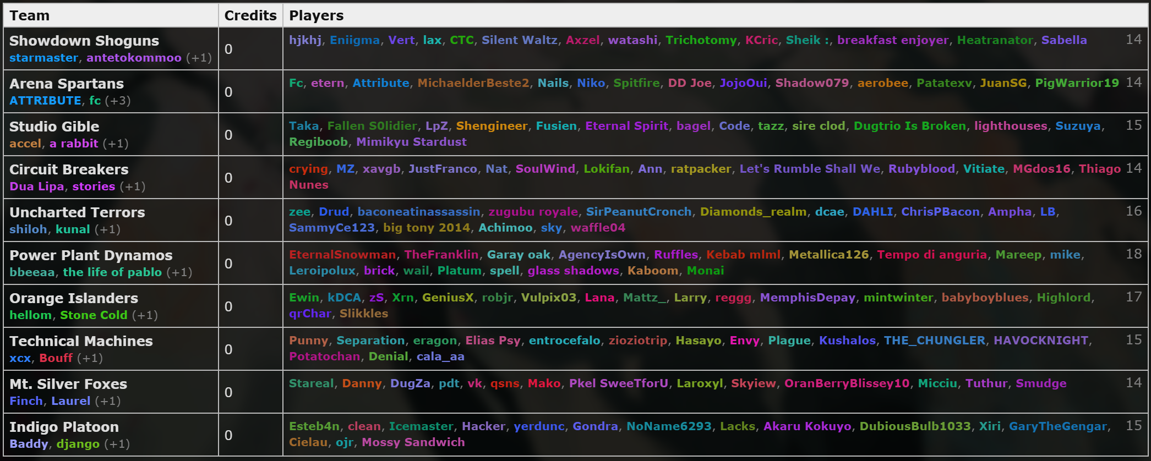Open the Mossy Sandwich player link
The height and width of the screenshot is (461, 1151).
413,442
